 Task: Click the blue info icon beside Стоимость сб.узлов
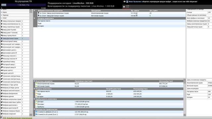coord(36,114)
